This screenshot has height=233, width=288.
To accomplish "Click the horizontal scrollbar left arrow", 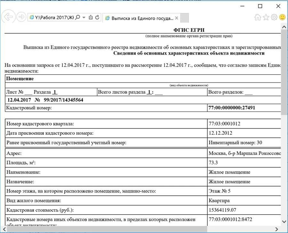I will [x=4, y=229].
